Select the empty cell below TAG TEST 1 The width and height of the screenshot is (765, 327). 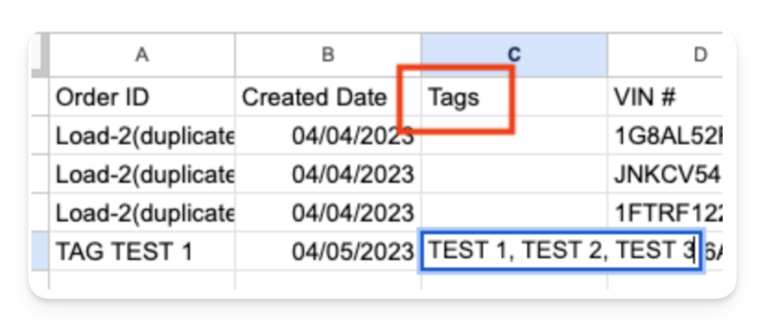(x=142, y=280)
